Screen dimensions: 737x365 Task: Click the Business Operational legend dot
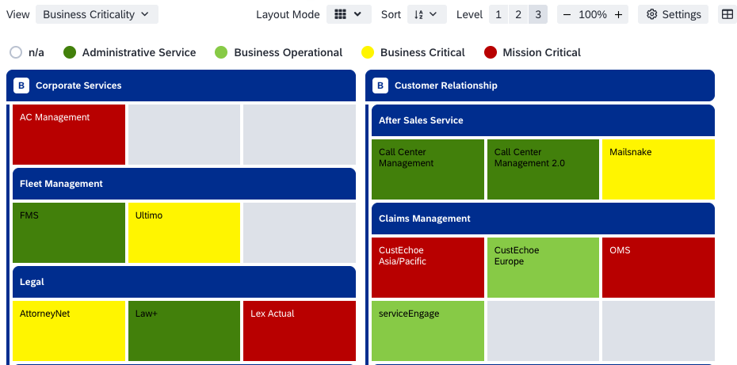point(221,52)
